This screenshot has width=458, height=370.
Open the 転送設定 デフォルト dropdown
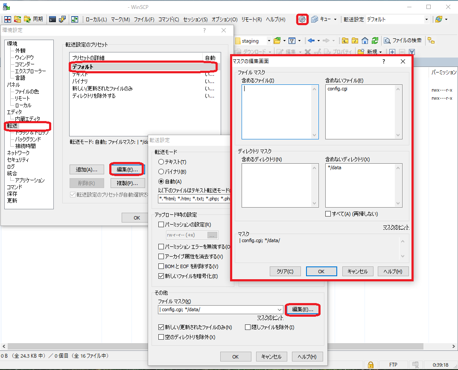426,19
